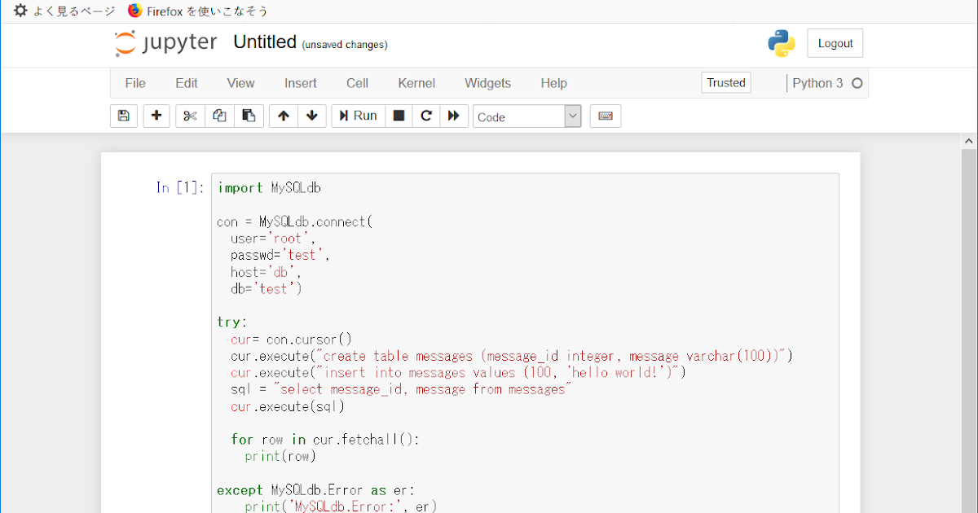Open the File menu

[x=134, y=83]
